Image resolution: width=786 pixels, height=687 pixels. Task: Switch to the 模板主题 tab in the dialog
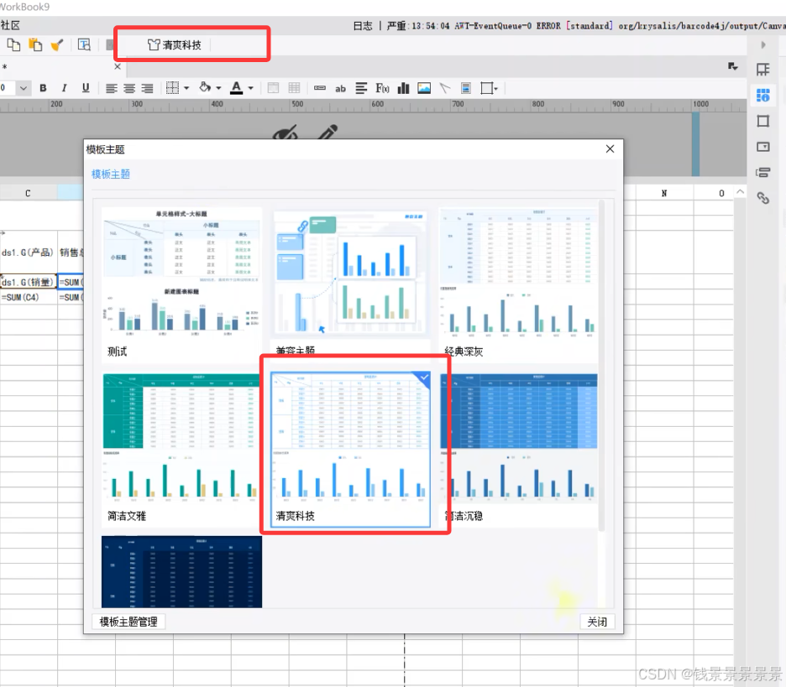coord(110,174)
